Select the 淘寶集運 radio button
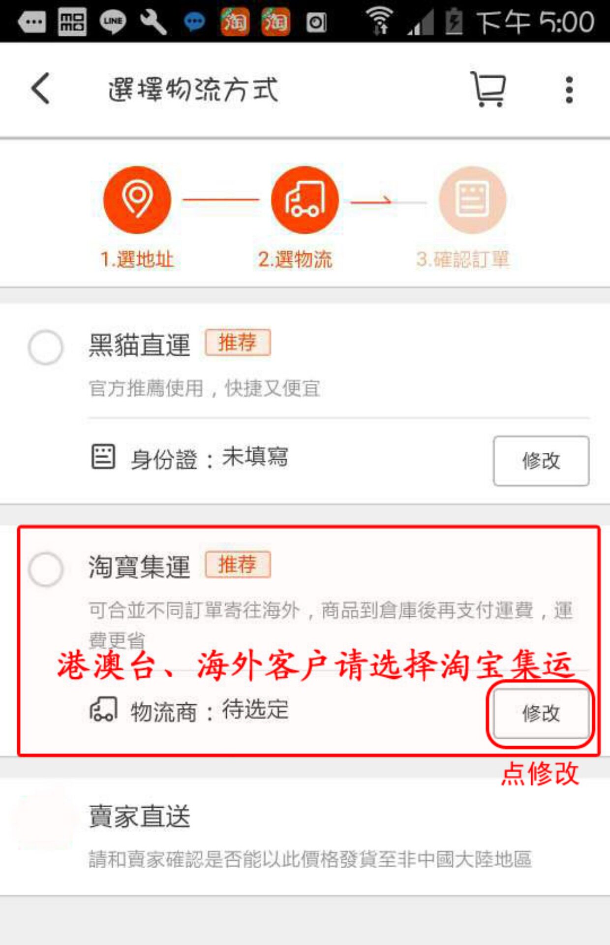The width and height of the screenshot is (610, 945). click(x=46, y=569)
